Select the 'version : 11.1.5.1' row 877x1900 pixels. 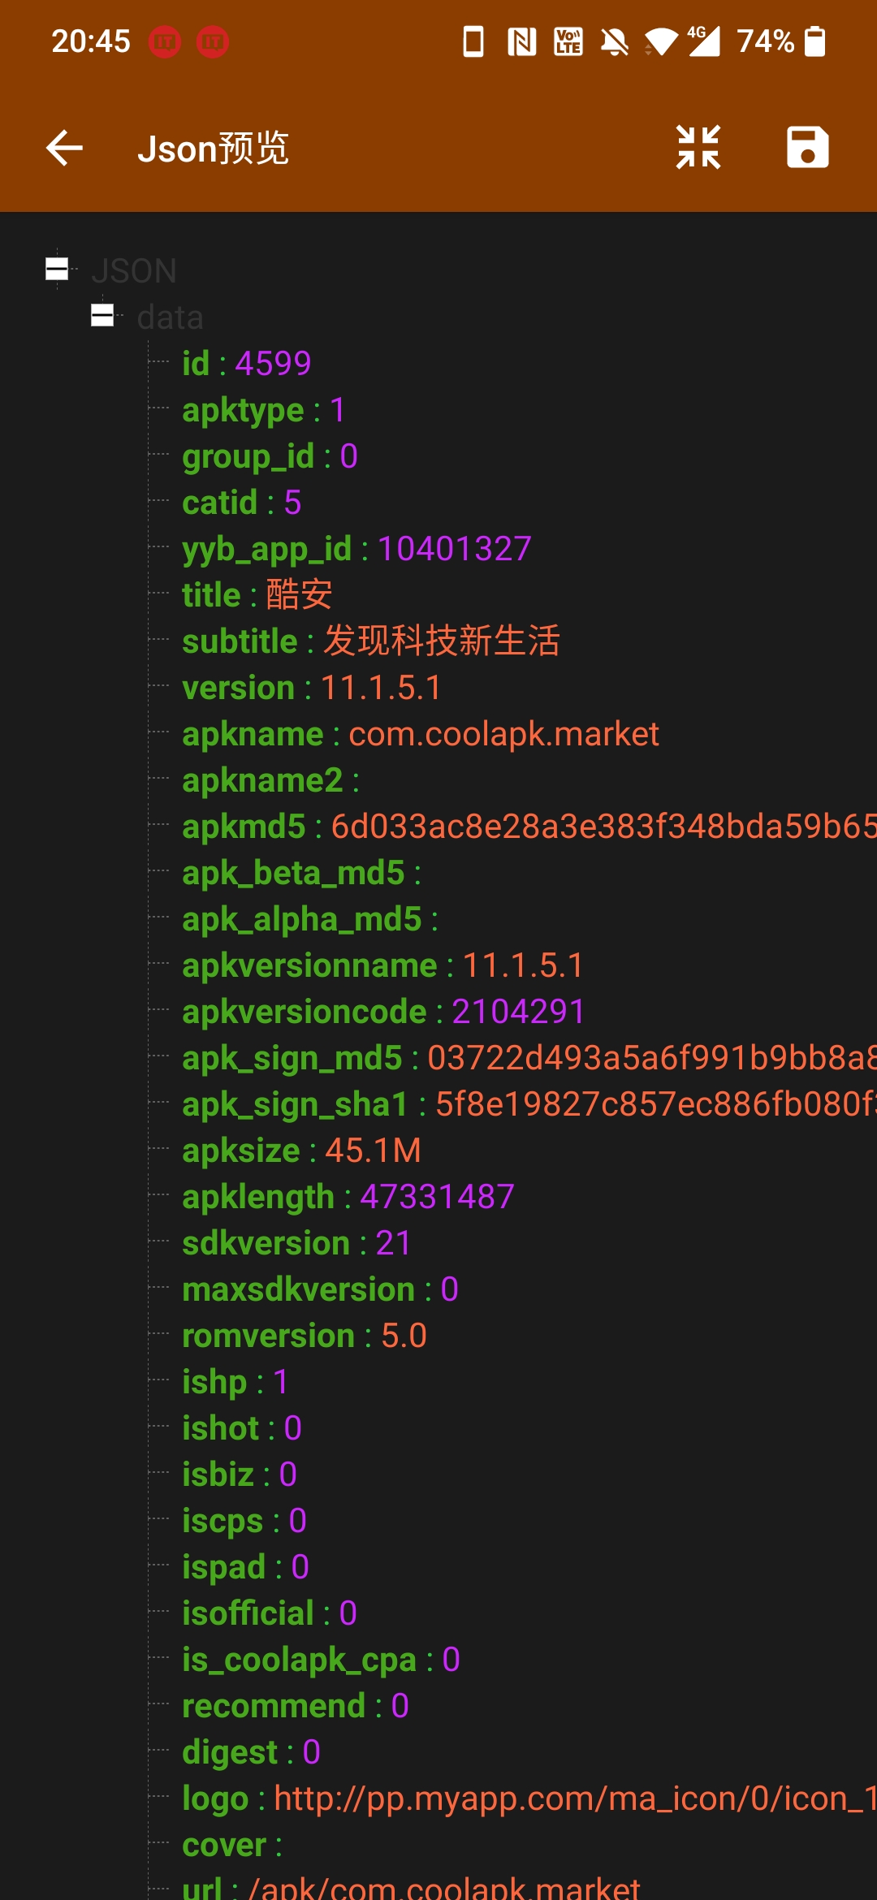coord(312,688)
